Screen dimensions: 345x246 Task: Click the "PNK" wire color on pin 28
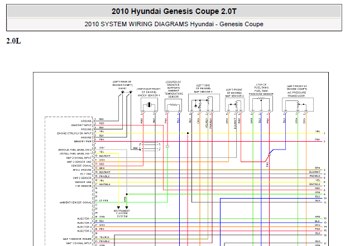pyautogui.click(x=102, y=229)
